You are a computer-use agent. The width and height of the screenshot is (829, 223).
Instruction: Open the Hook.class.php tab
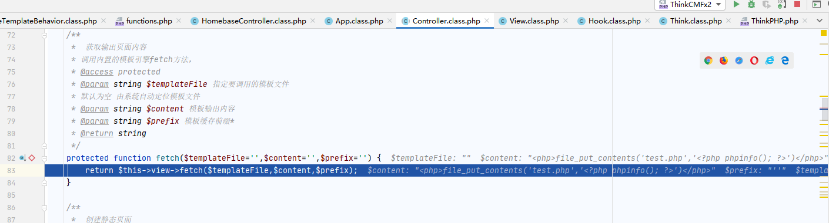pos(614,21)
